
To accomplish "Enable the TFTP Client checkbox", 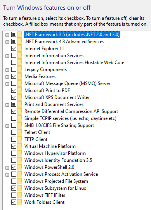I will [14, 139].
